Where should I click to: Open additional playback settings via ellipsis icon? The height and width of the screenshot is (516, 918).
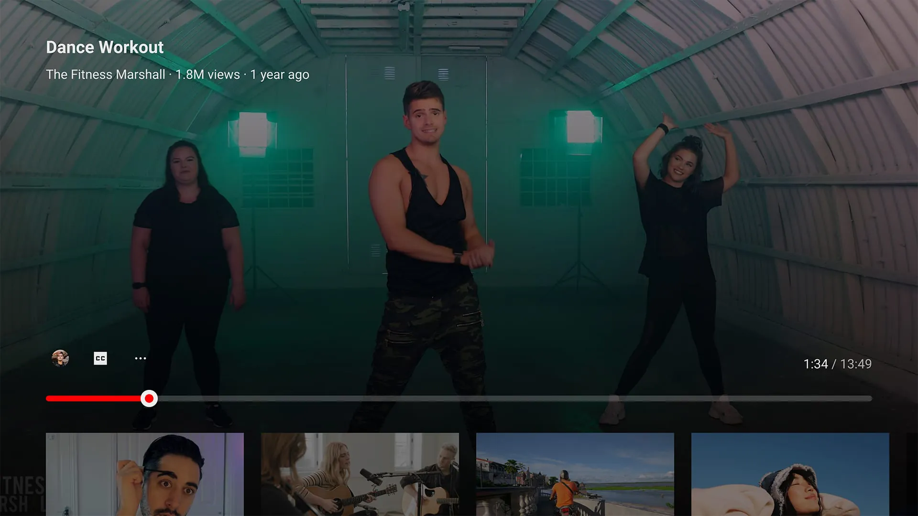click(140, 358)
